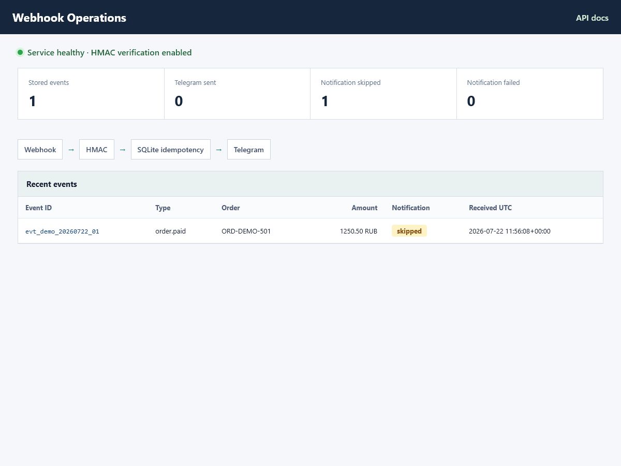Click the green service healthy status dot
Screen dimensions: 621x466
click(20, 52)
